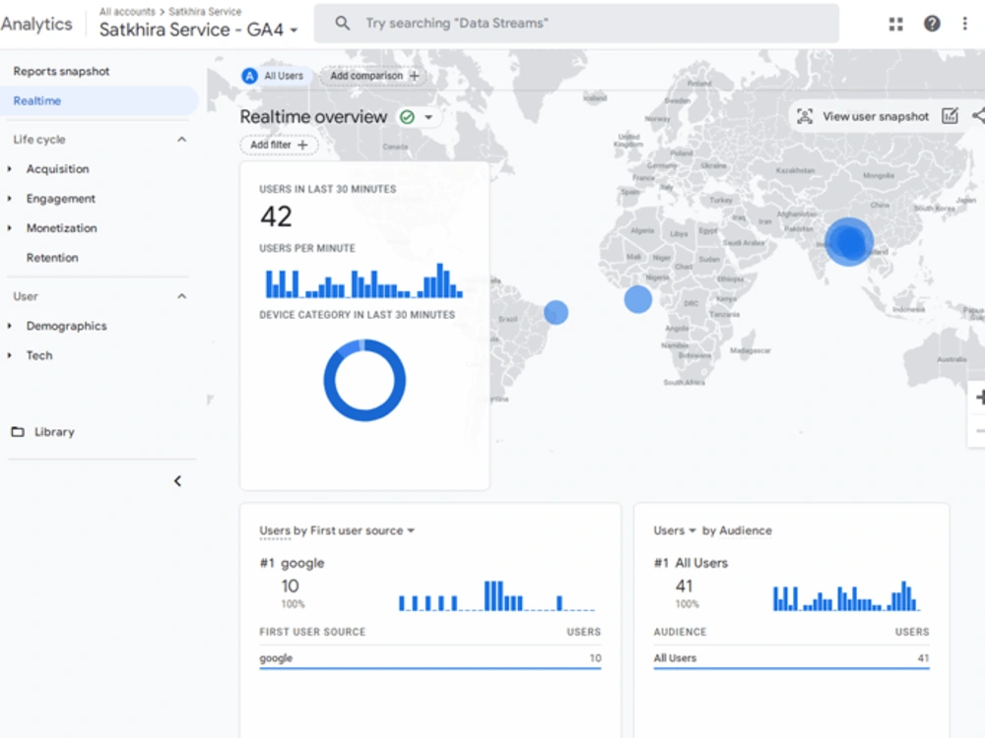Click the search magnifier icon
Screen dimensions: 985x738
pyautogui.click(x=343, y=24)
